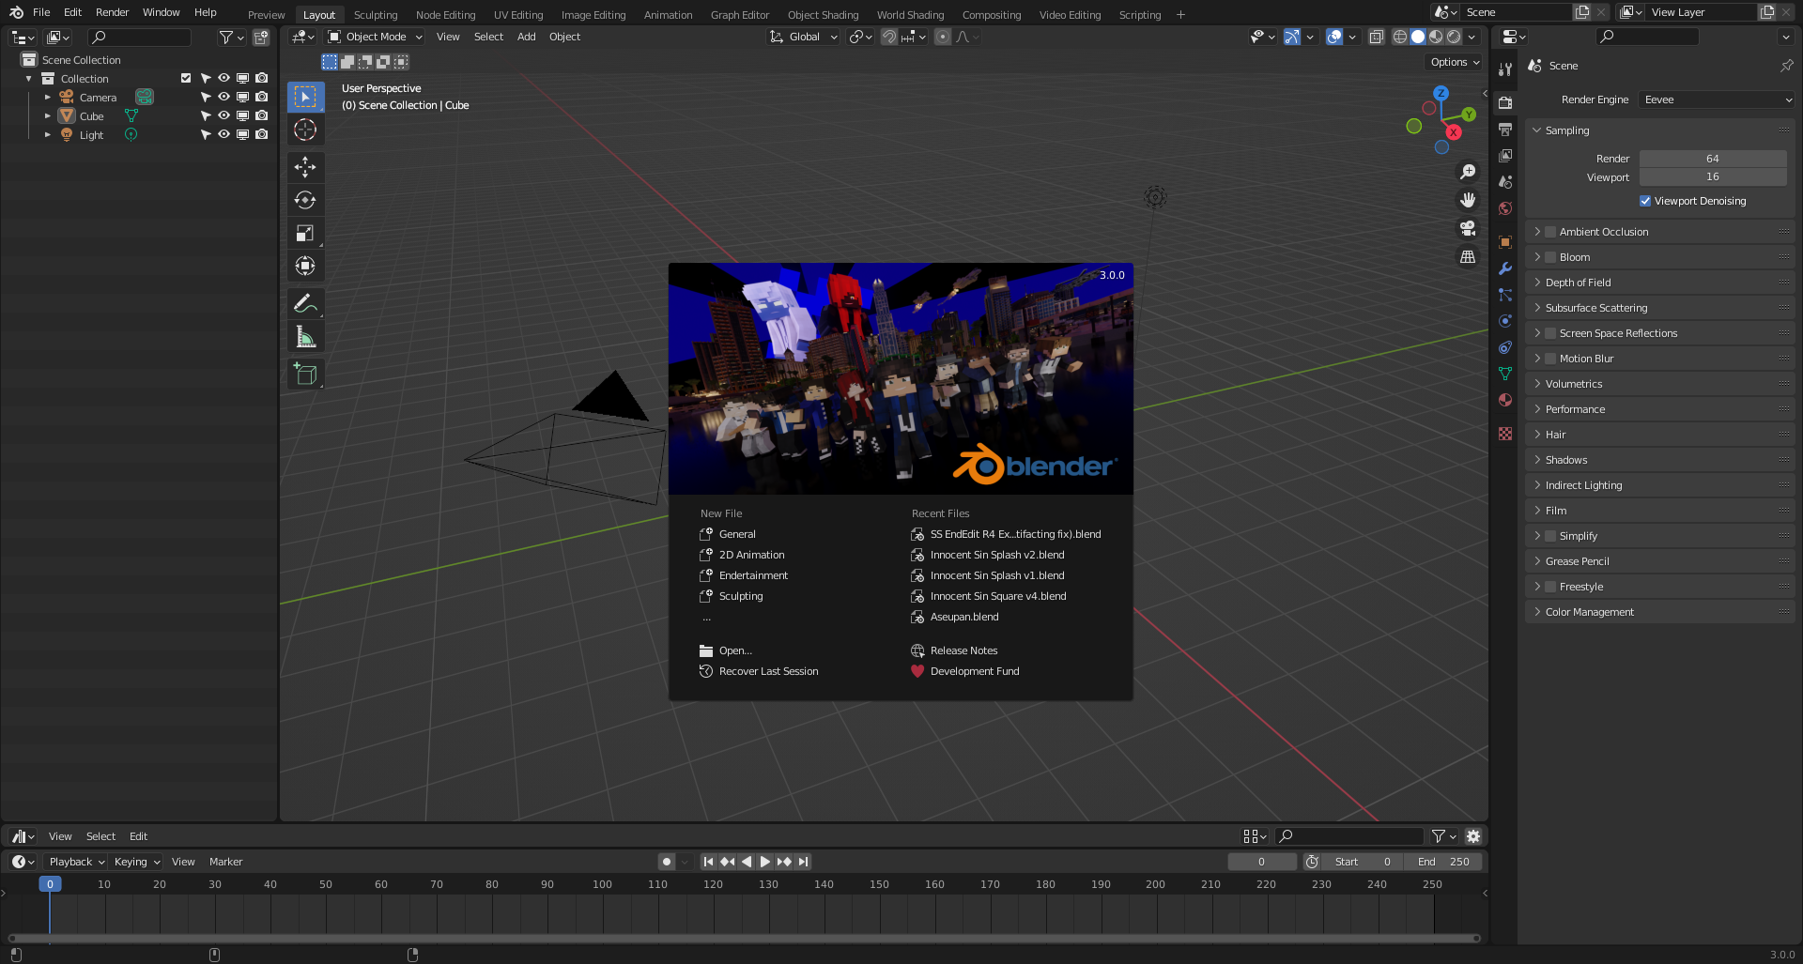Open the viewport Options dropdown

(1455, 62)
